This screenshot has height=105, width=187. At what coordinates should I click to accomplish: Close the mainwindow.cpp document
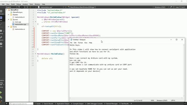[66, 7]
